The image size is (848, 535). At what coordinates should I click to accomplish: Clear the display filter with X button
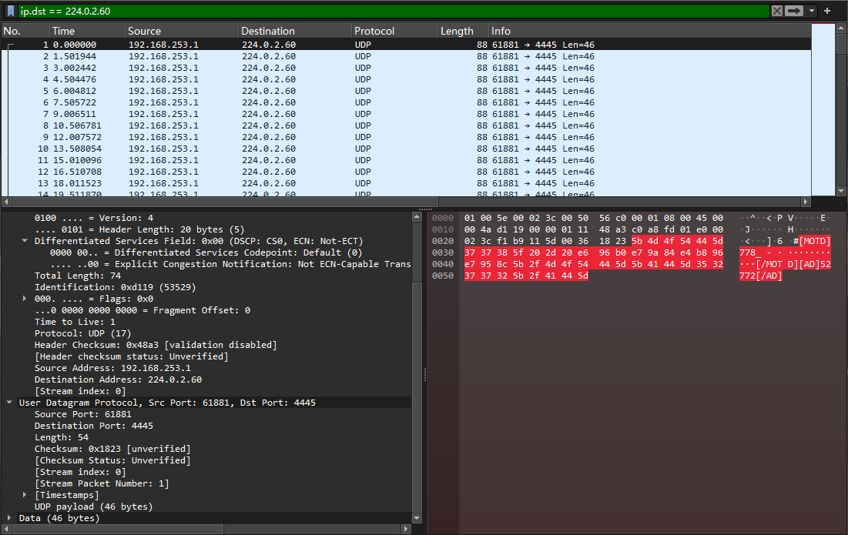pyautogui.click(x=776, y=11)
